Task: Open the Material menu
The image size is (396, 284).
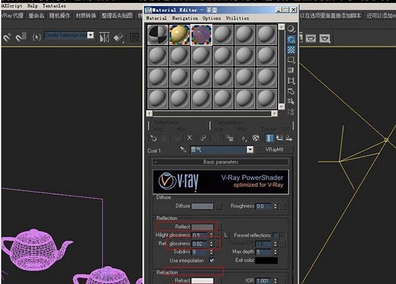Action: (156, 18)
